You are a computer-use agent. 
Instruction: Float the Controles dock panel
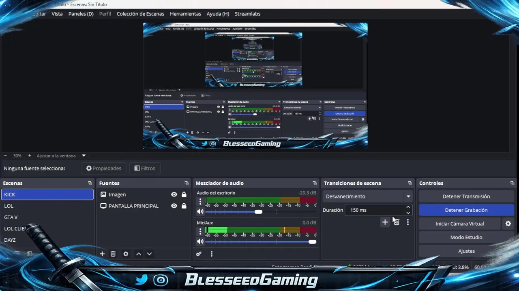click(513, 183)
